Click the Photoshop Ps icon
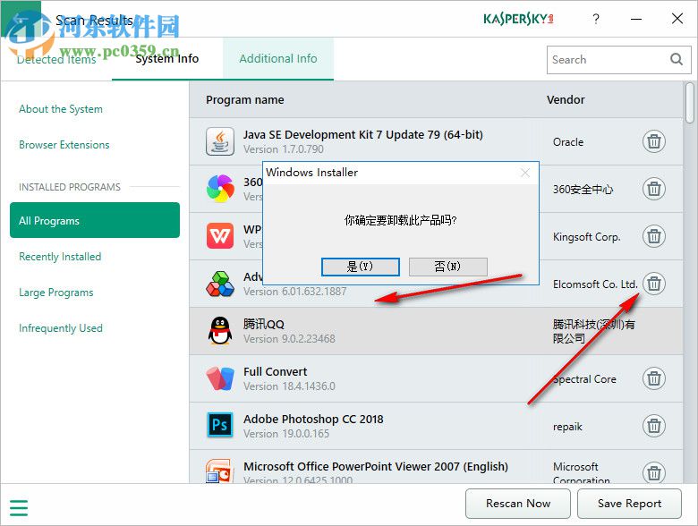 (x=220, y=426)
